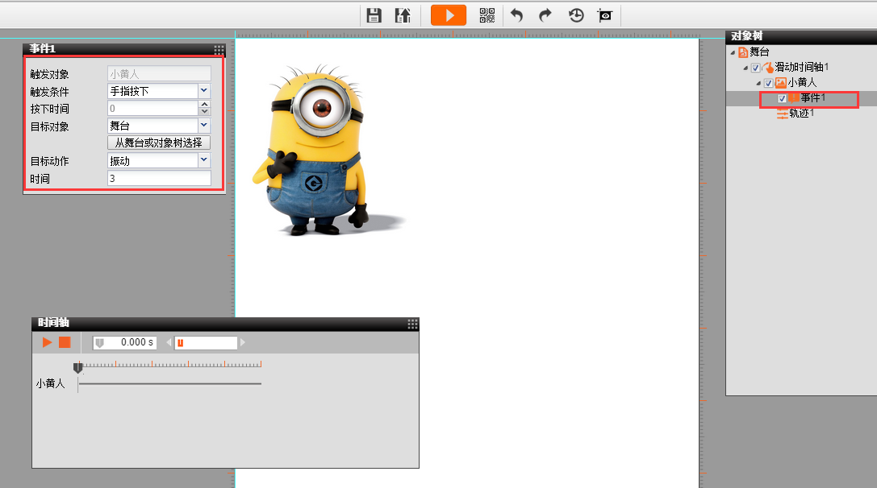Click the 对象树 panel title bar
This screenshot has width=877, height=488.
(x=801, y=37)
